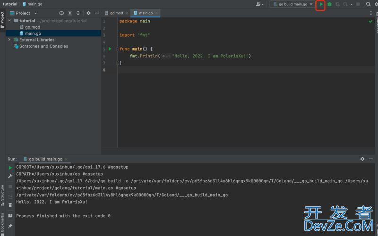Image resolution: width=378 pixels, height=236 pixels.
Task: Open Project panel gear options
Action: [x=88, y=13]
